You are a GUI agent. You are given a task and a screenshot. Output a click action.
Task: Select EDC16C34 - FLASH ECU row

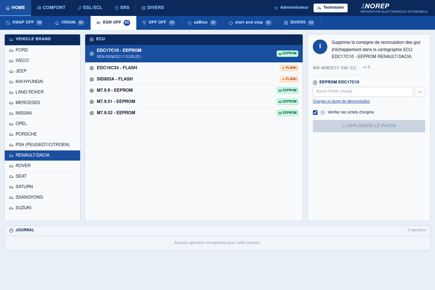click(x=194, y=68)
